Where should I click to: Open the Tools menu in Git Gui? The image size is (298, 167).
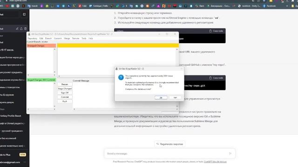pos(84,39)
